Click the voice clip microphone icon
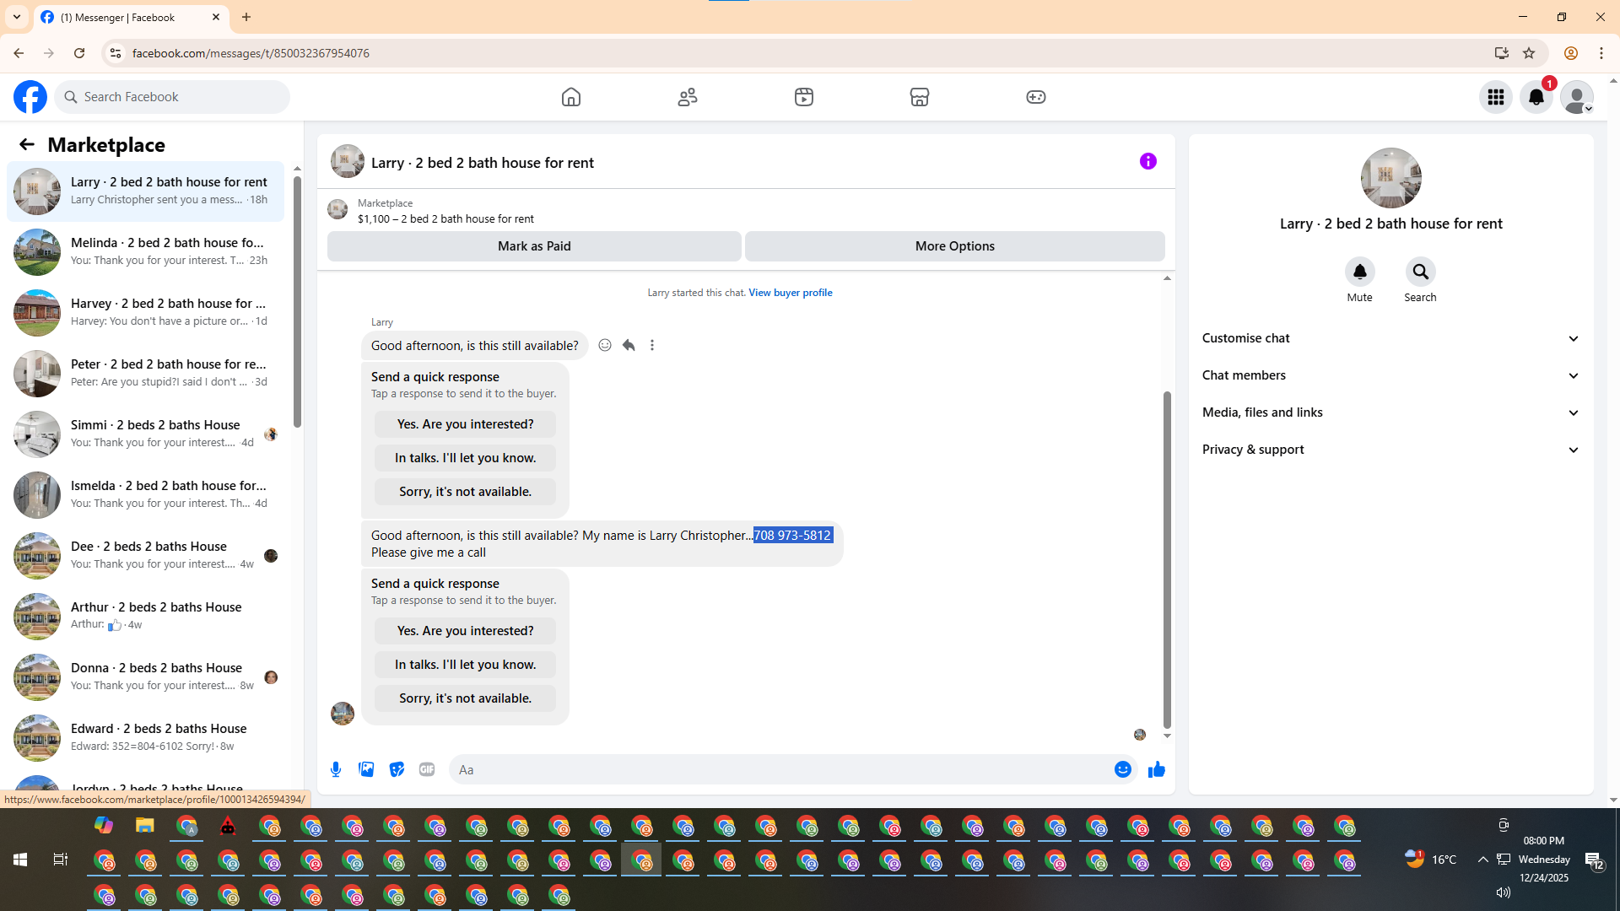Viewport: 1620px width, 911px height. click(x=336, y=769)
